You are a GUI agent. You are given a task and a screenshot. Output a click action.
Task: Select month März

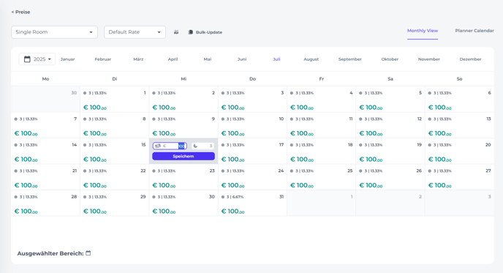138,59
